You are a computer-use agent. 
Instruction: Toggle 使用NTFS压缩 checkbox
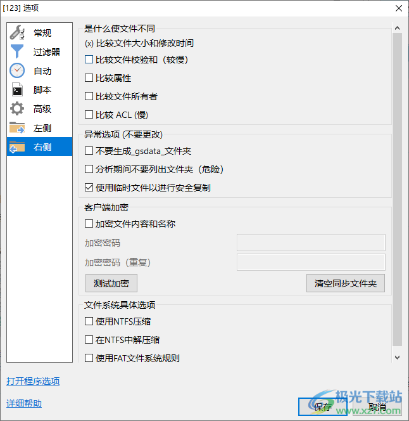click(89, 321)
